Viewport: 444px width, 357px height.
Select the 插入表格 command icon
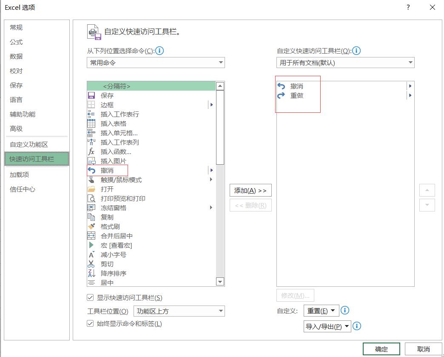[91, 123]
